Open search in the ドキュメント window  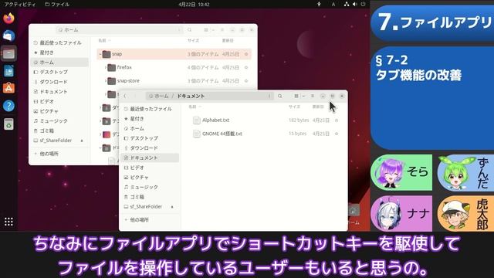point(279,96)
